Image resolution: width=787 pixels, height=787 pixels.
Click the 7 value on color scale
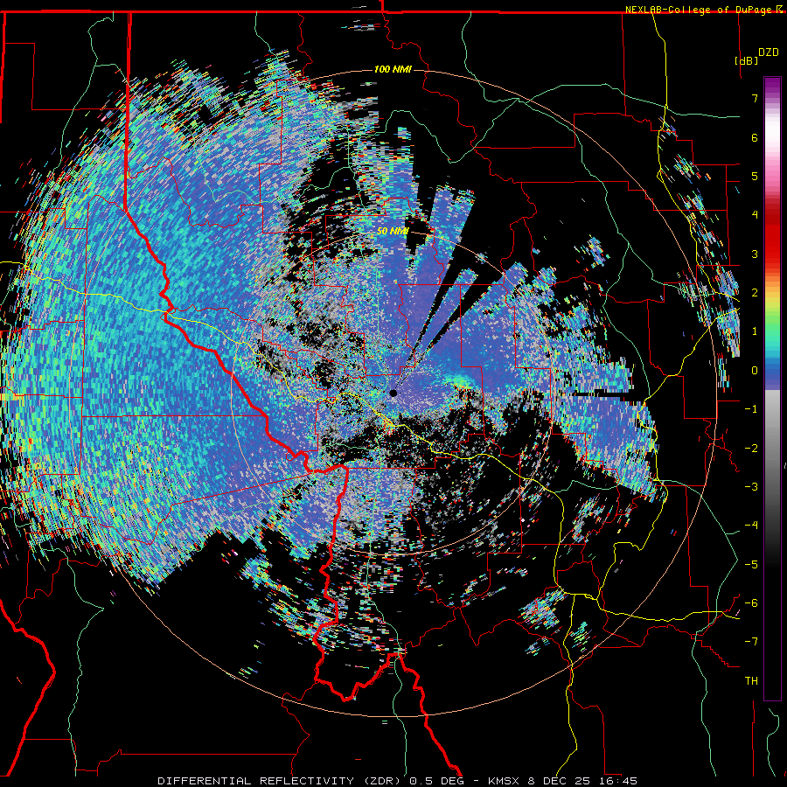click(755, 98)
